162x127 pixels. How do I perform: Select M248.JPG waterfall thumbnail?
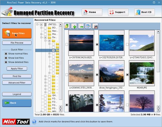(x=142, y=73)
